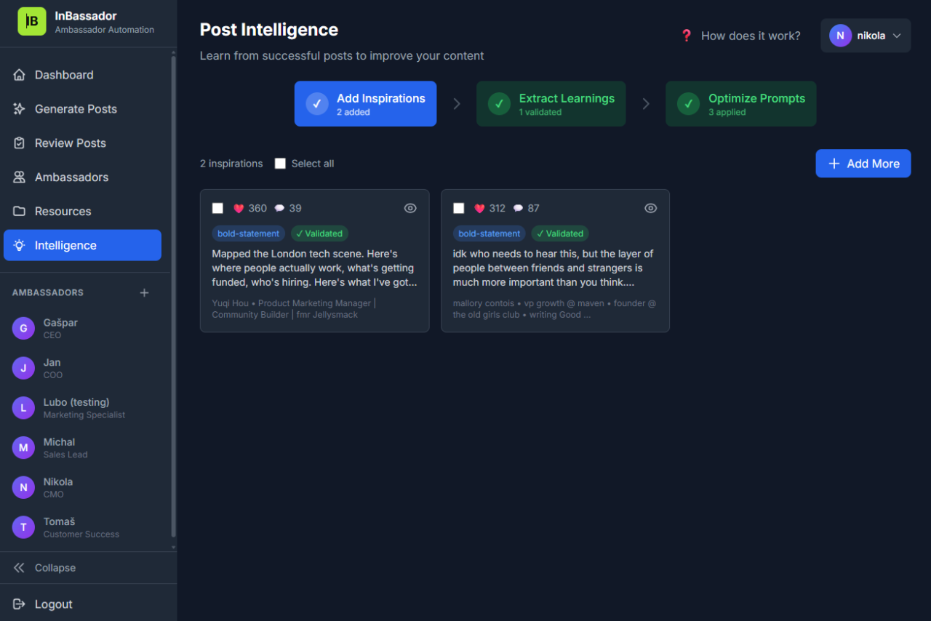931x621 pixels.
Task: Check the Select all checkbox
Action: [x=280, y=164]
